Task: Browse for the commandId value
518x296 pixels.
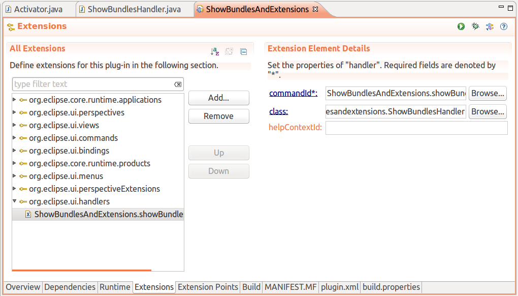Action: [488, 93]
